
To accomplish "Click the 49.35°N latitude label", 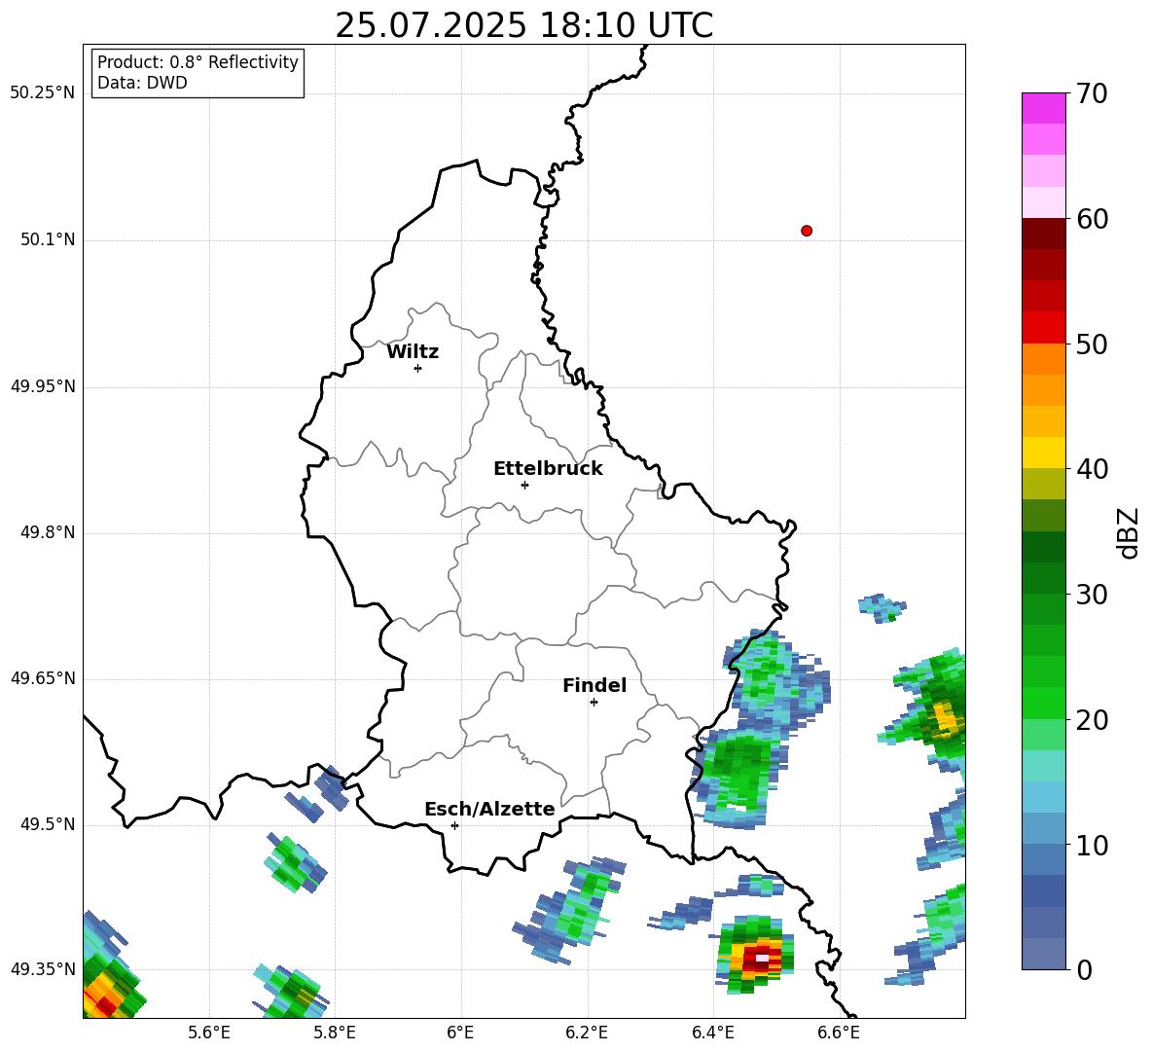I will coord(43,969).
